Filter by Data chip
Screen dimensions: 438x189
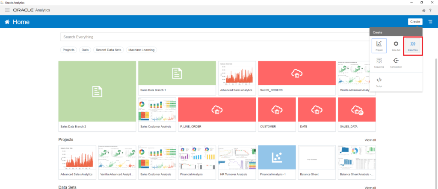pos(85,50)
